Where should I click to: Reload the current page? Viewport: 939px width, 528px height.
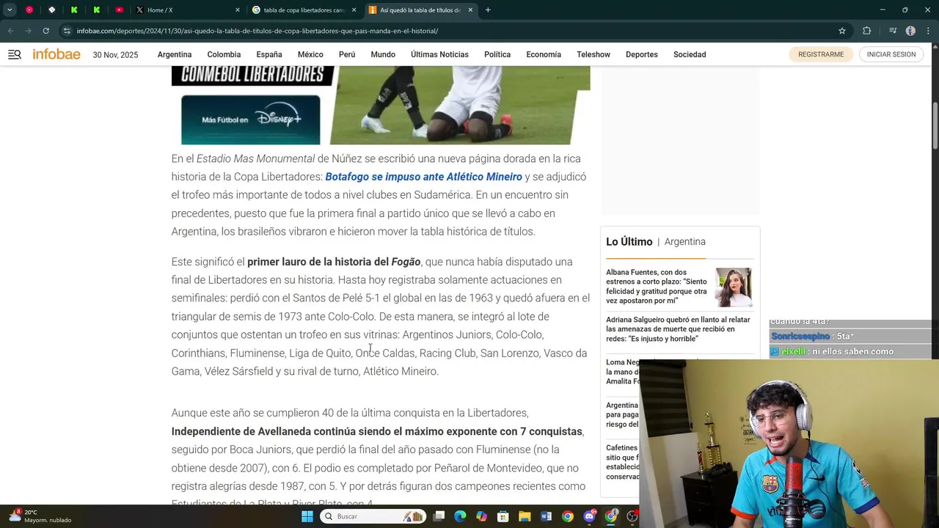[x=45, y=31]
